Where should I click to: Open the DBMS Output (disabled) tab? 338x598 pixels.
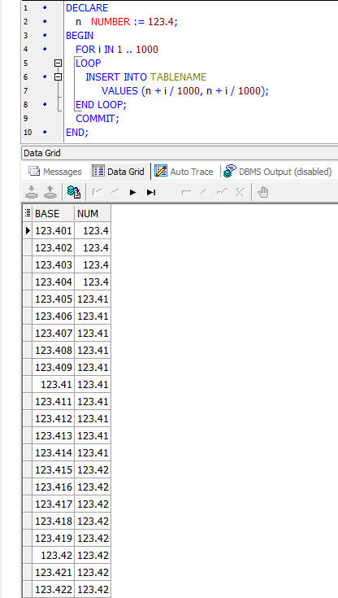click(278, 172)
